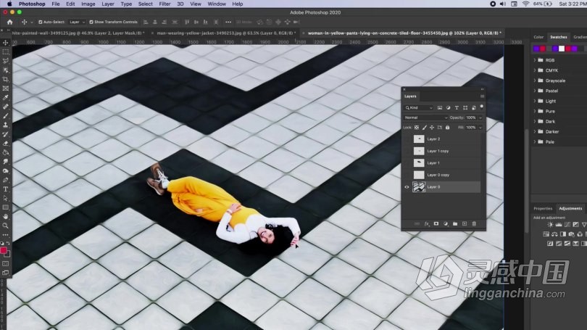587x330 pixels.
Task: Lock all with padlock icon
Action: (x=447, y=128)
